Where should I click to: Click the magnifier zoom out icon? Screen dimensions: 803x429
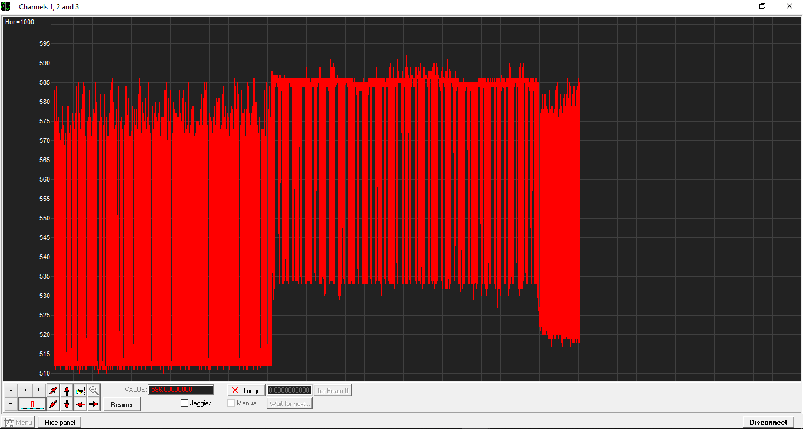pos(94,390)
